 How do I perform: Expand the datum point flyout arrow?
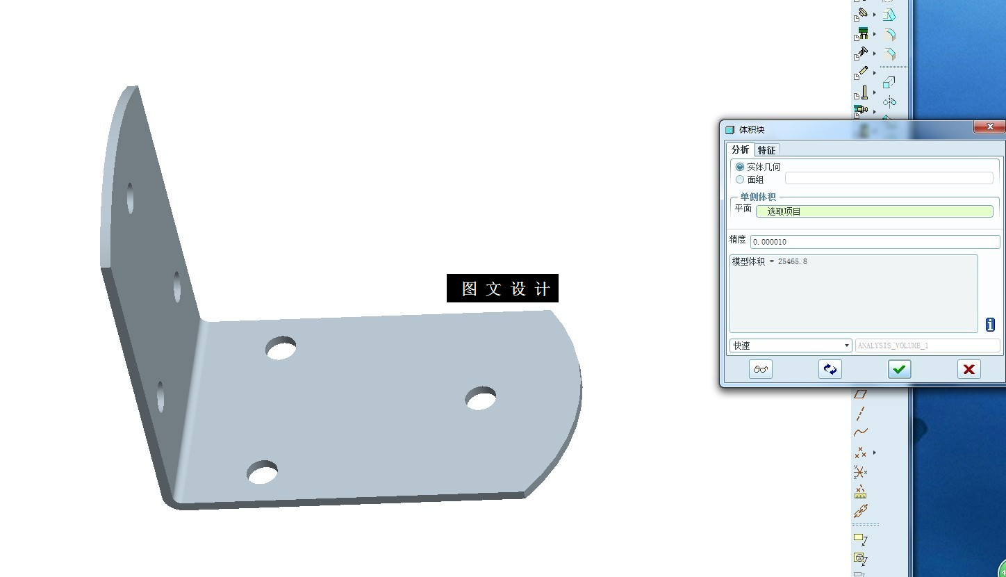(x=875, y=453)
